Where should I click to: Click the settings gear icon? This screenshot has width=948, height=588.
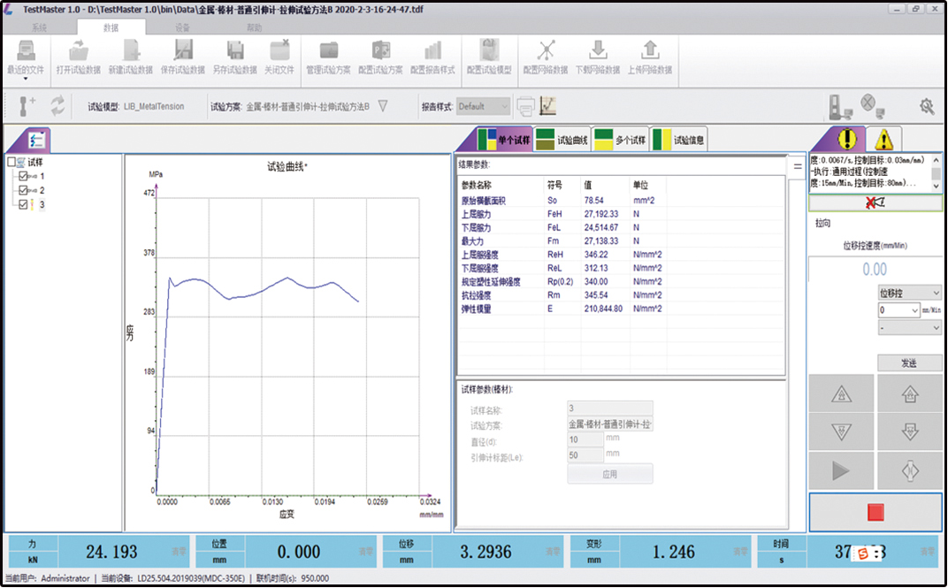[927, 106]
